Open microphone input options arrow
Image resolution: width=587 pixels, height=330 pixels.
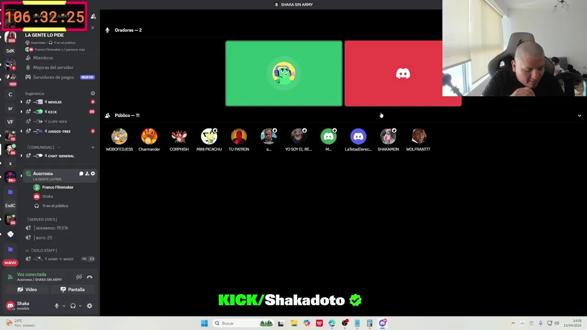(x=64, y=306)
